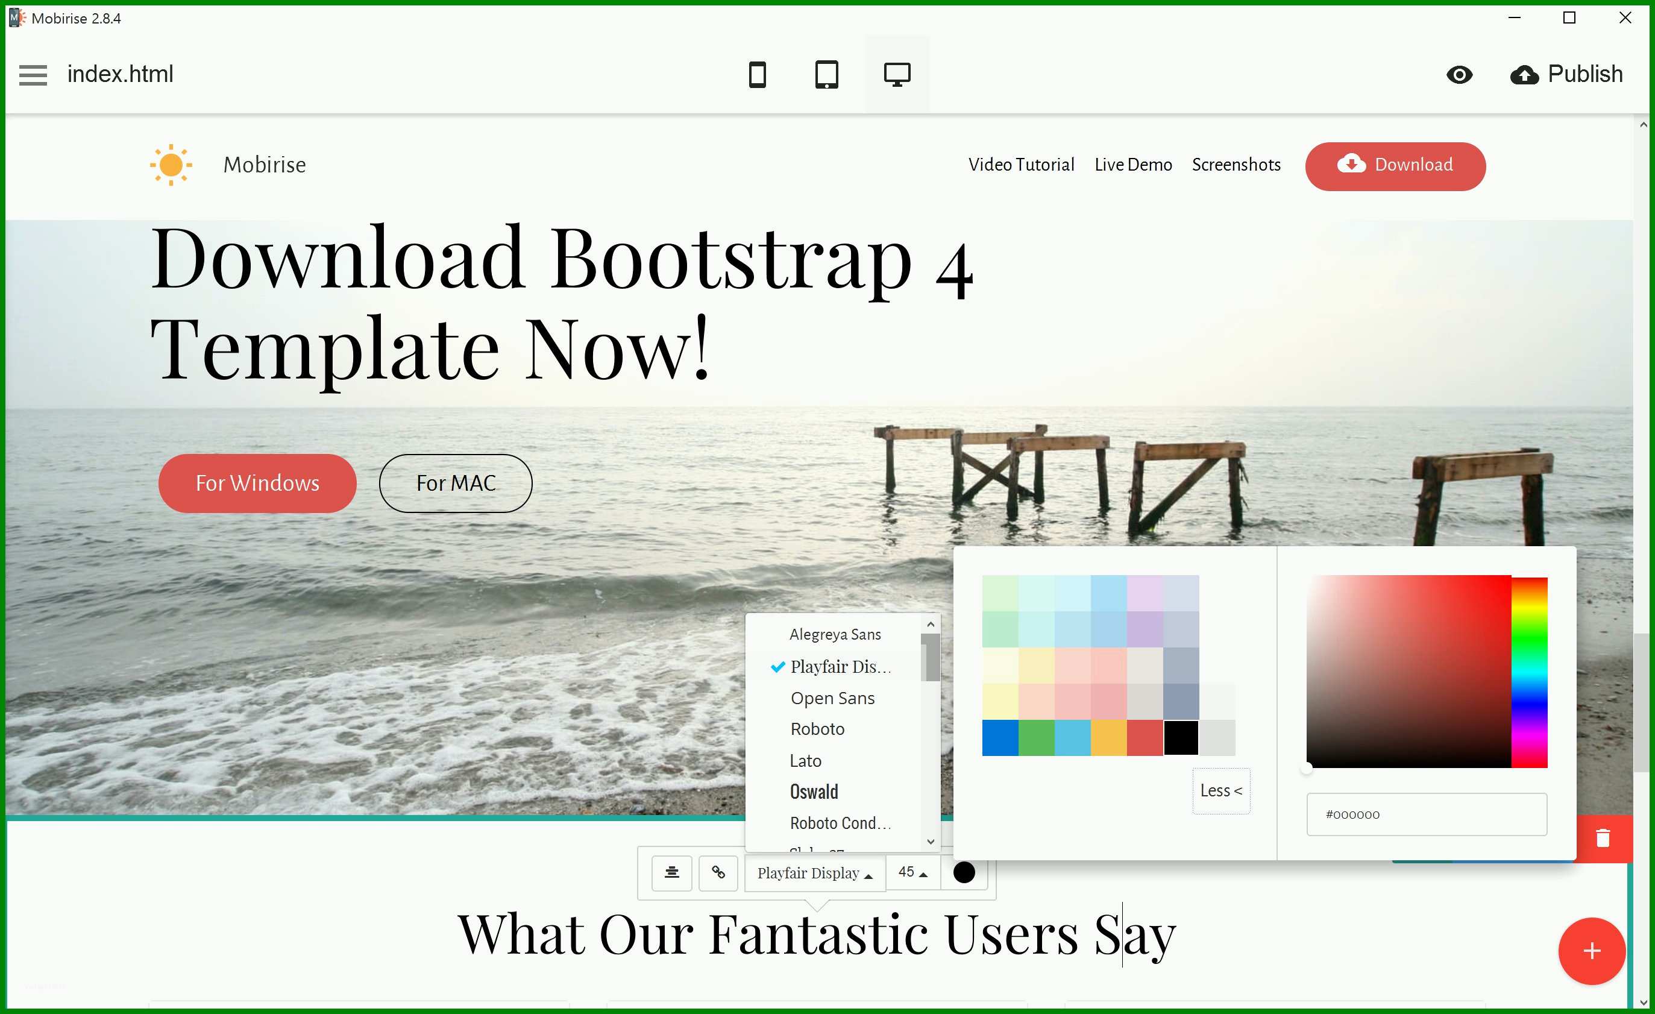Pick the green color swatch

click(1037, 738)
